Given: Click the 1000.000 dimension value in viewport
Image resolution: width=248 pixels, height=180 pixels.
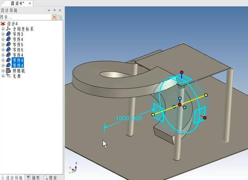Looking at the screenshot, I should (129, 118).
